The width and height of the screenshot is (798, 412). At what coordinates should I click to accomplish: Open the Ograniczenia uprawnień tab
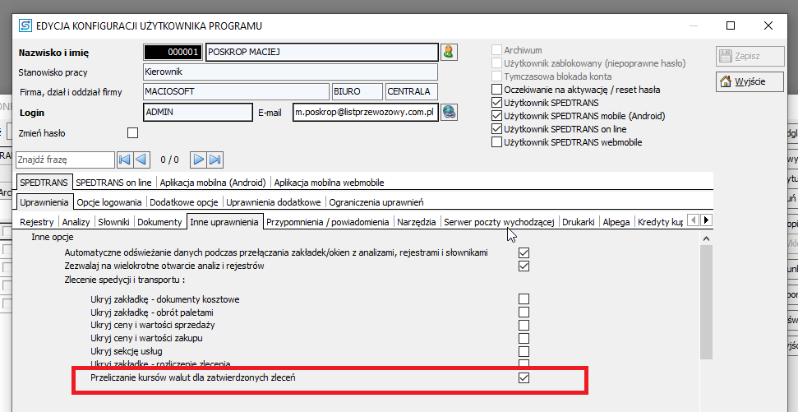coord(376,202)
